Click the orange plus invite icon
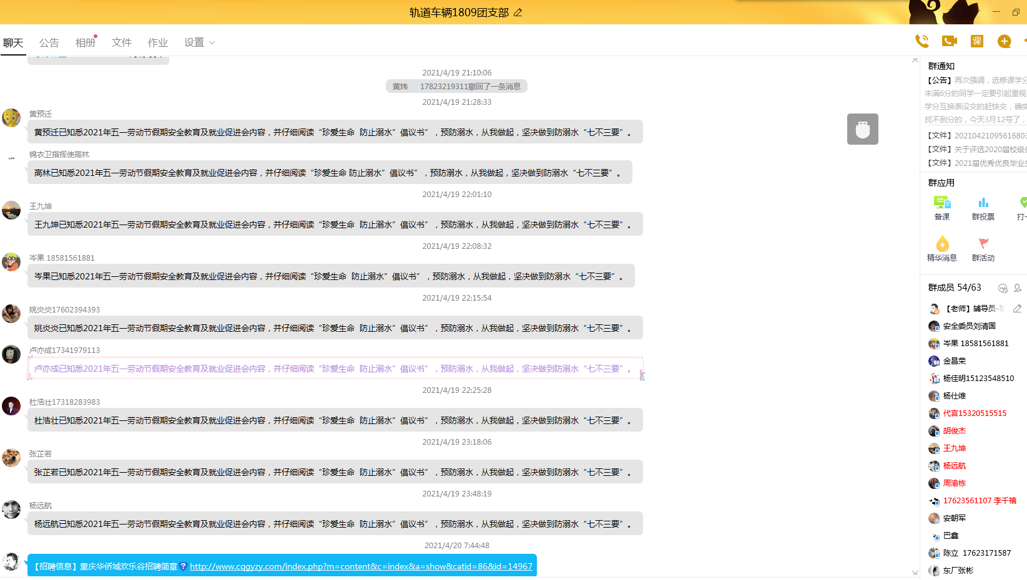The width and height of the screenshot is (1027, 580). point(1004,41)
